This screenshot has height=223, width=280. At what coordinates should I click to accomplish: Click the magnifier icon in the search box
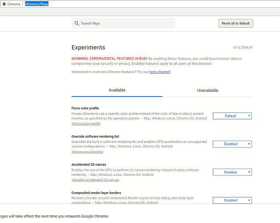pos(76,23)
